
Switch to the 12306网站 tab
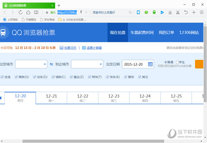pos(189,33)
